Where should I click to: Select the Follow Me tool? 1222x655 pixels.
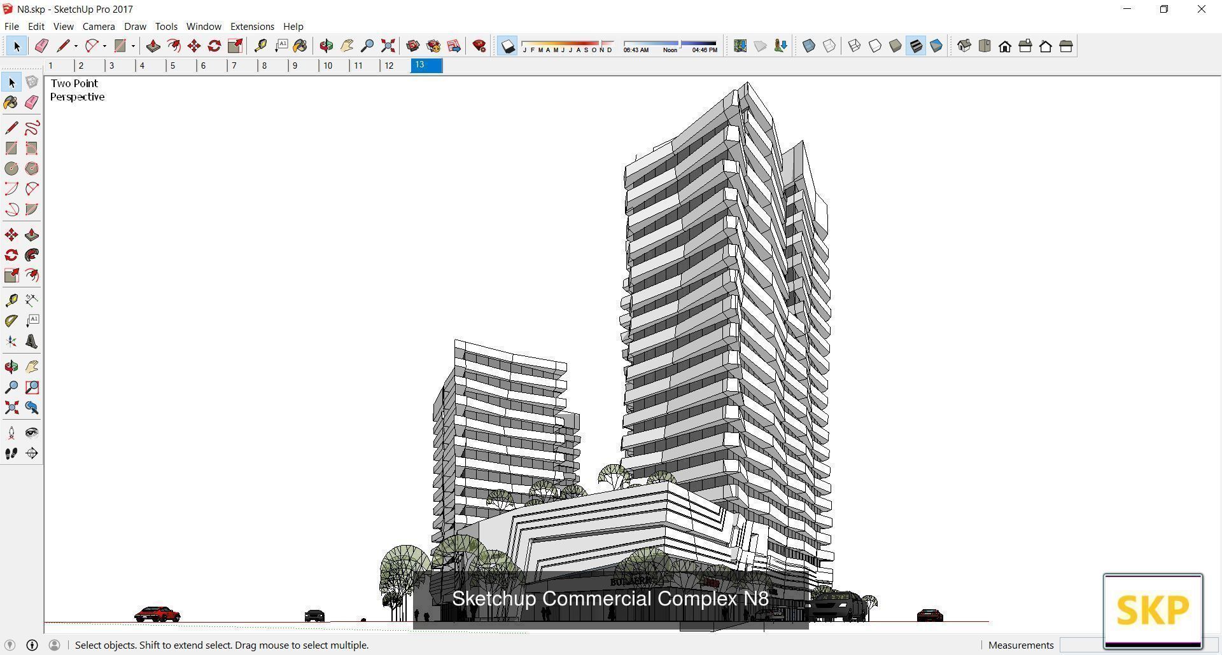(x=32, y=255)
